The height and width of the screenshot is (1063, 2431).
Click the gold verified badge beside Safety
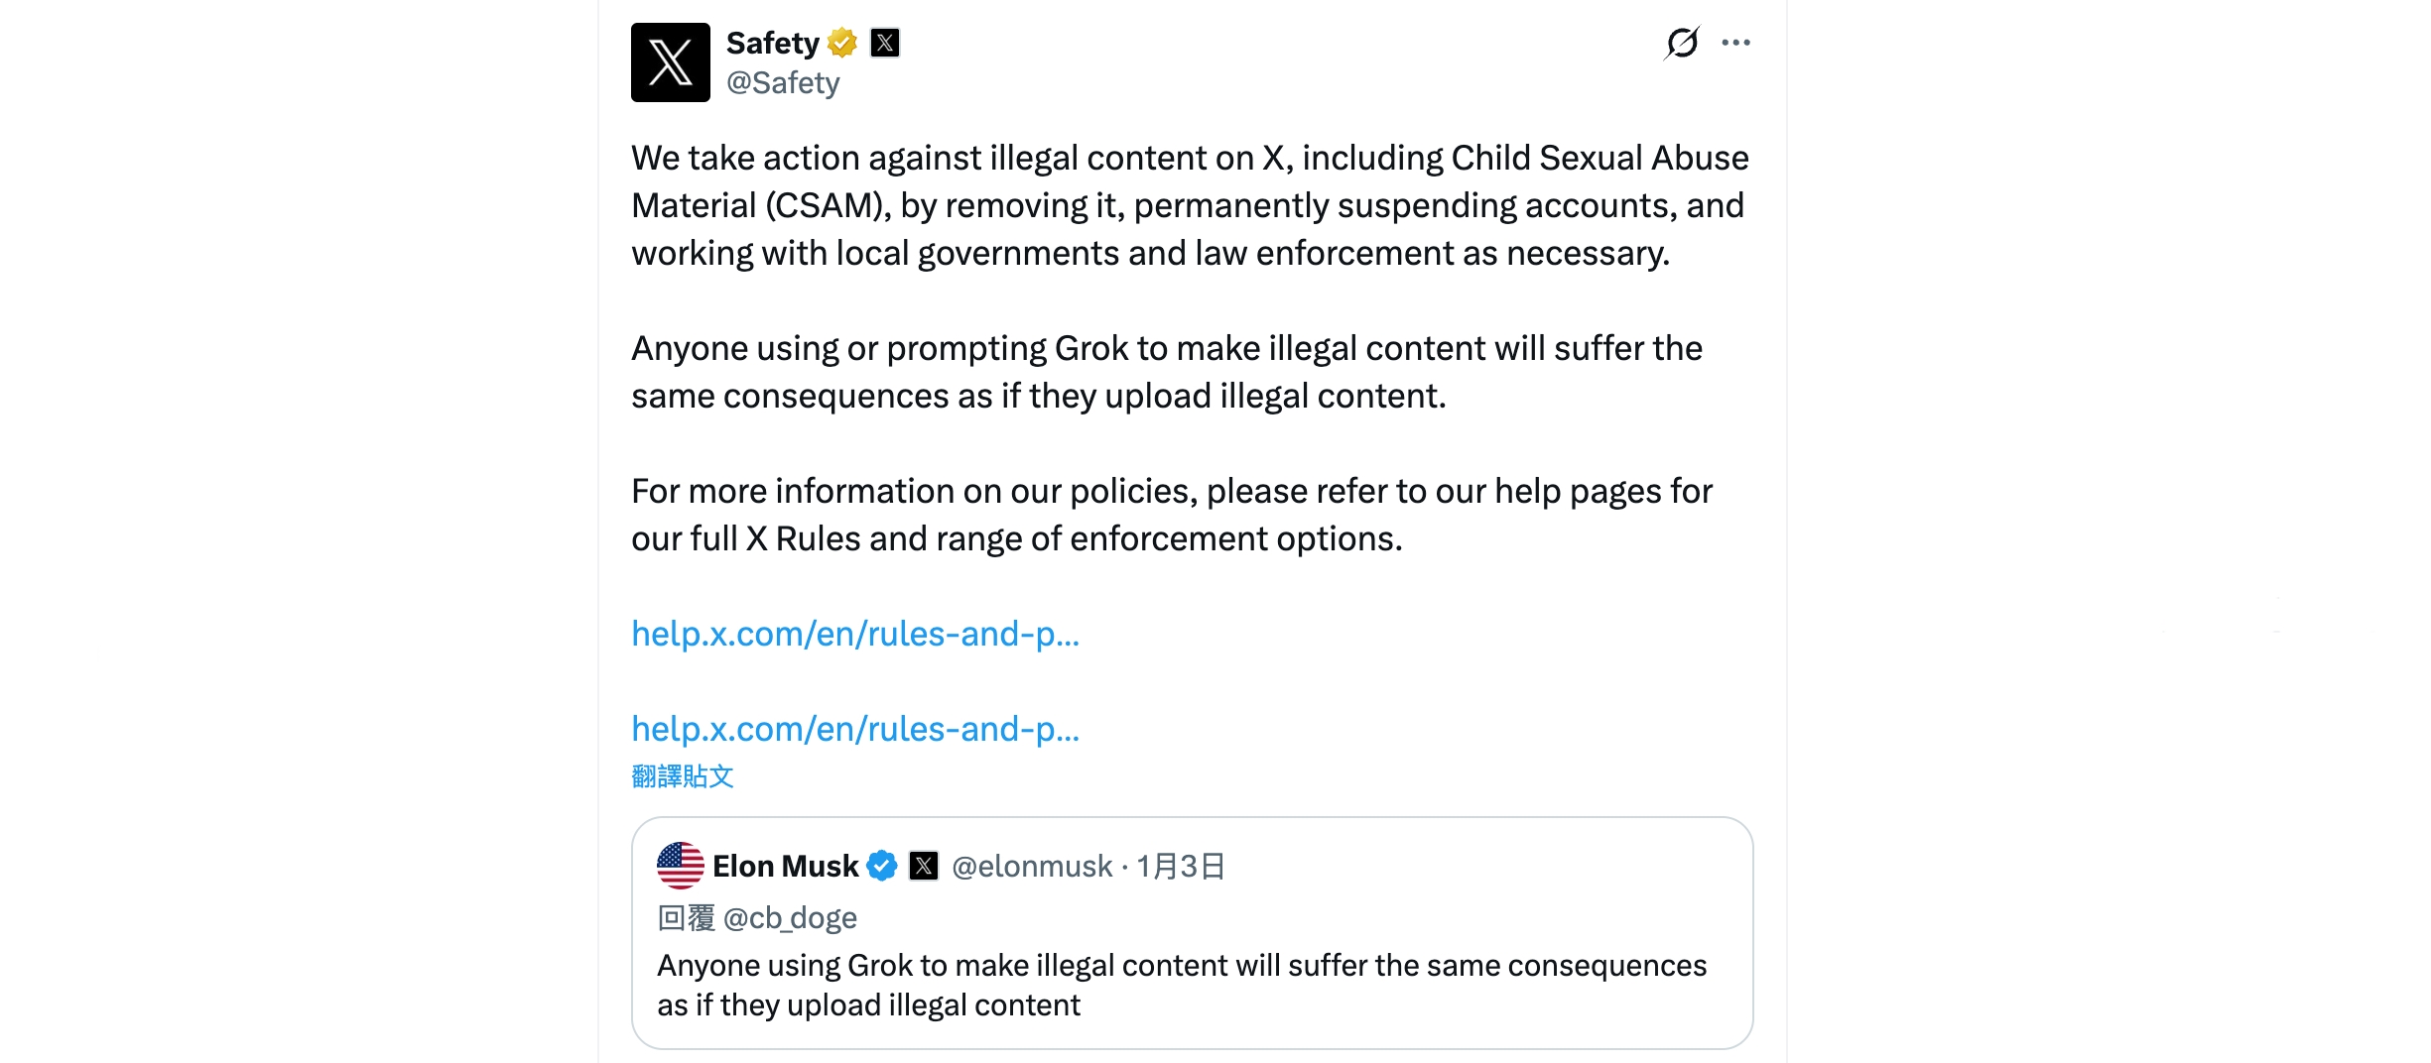tap(842, 43)
